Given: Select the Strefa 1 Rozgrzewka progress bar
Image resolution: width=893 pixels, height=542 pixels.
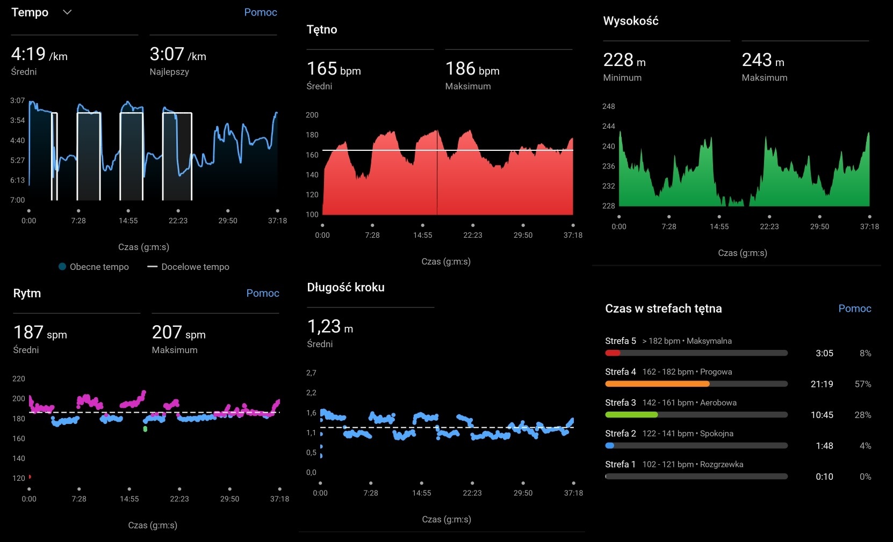Looking at the screenshot, I should 696,477.
